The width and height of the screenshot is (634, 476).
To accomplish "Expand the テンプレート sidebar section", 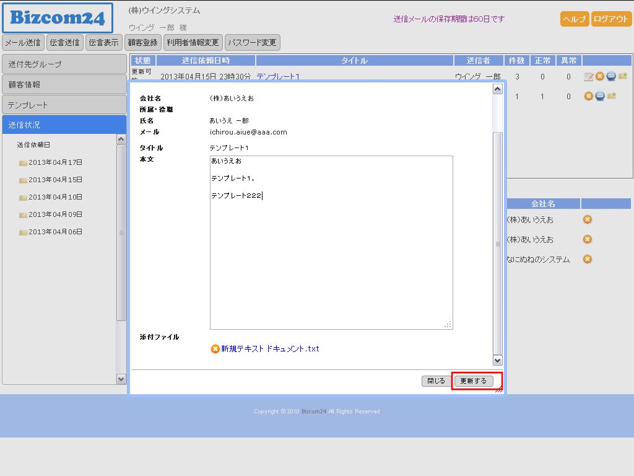I will pyautogui.click(x=64, y=105).
